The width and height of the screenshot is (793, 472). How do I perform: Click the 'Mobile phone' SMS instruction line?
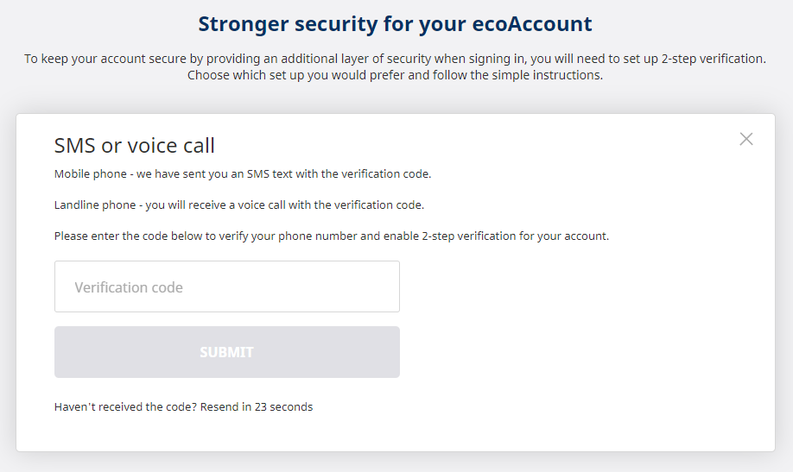[x=243, y=174]
